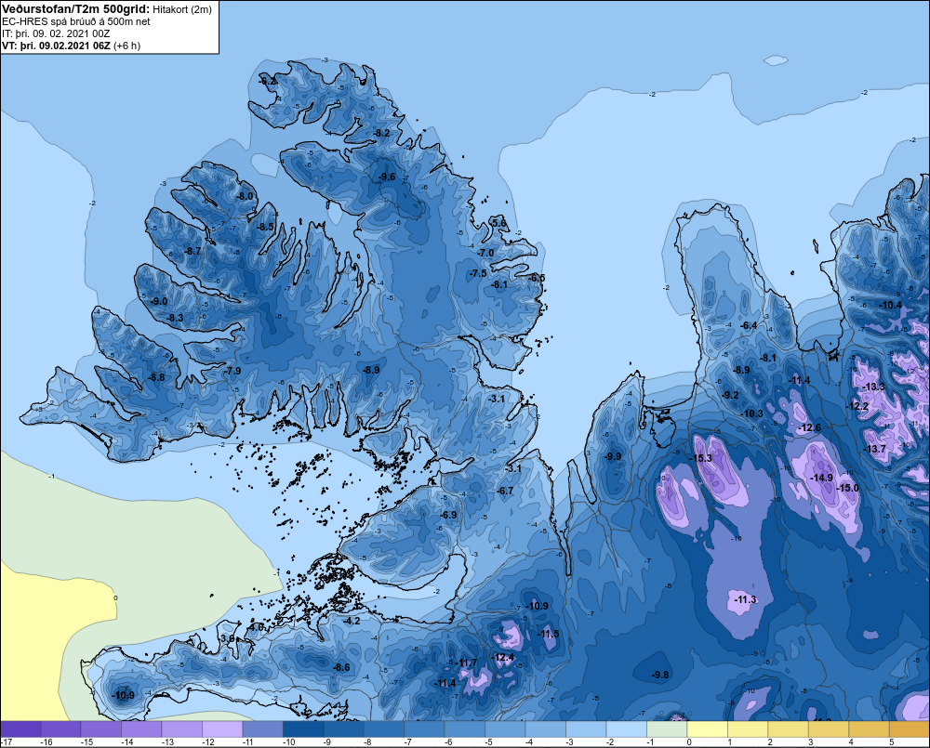The height and width of the screenshot is (748, 930).
Task: Click the '-9.8' temperature label
Action: point(660,675)
